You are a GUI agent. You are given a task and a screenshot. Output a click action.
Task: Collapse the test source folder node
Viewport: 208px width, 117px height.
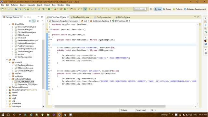[x=7, y=60]
